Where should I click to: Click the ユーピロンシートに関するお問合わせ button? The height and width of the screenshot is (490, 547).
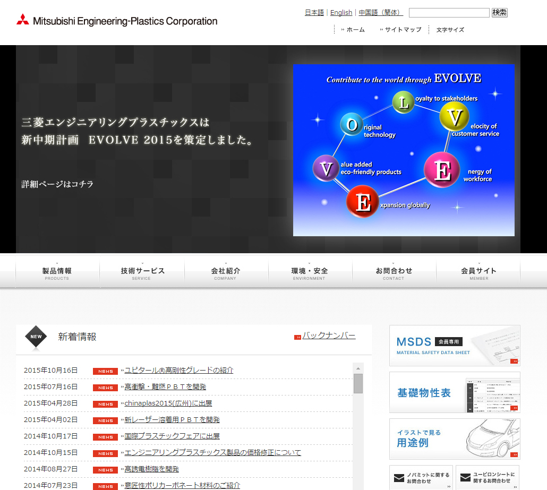click(x=488, y=477)
